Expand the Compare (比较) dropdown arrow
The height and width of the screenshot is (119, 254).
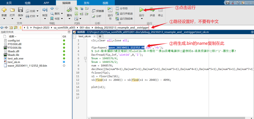[37, 11]
